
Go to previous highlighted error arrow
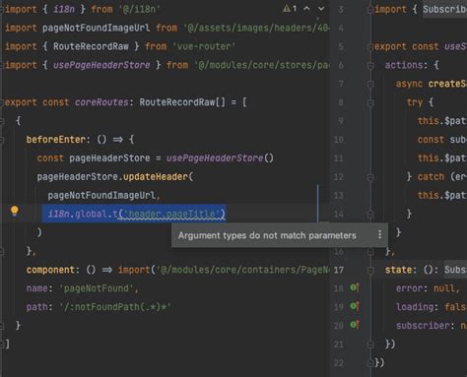coord(306,9)
